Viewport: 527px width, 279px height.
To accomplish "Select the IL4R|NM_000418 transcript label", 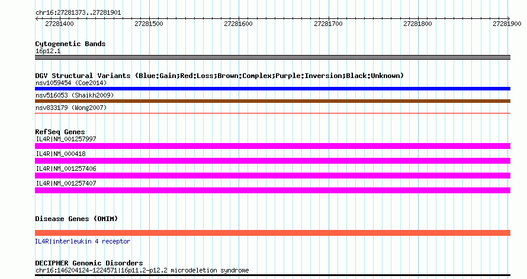I will [60, 154].
